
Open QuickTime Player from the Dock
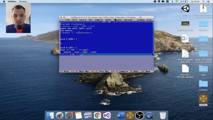coord(149,115)
